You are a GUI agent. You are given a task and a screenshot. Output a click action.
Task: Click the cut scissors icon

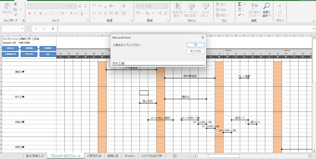pos(15,4)
